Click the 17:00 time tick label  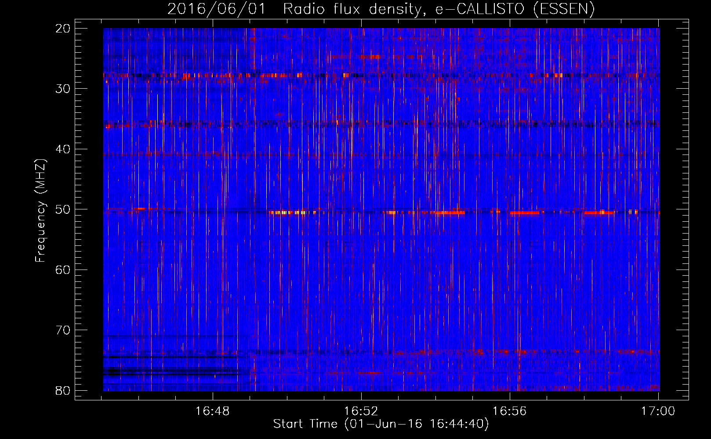point(658,411)
